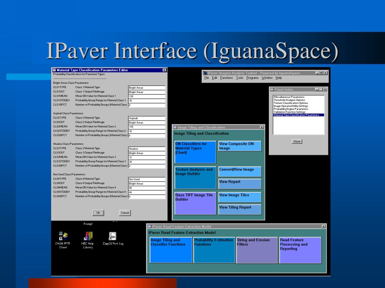Click the CLS1STDDEV field showing 15
This screenshot has height=288, width=385.
click(x=147, y=100)
